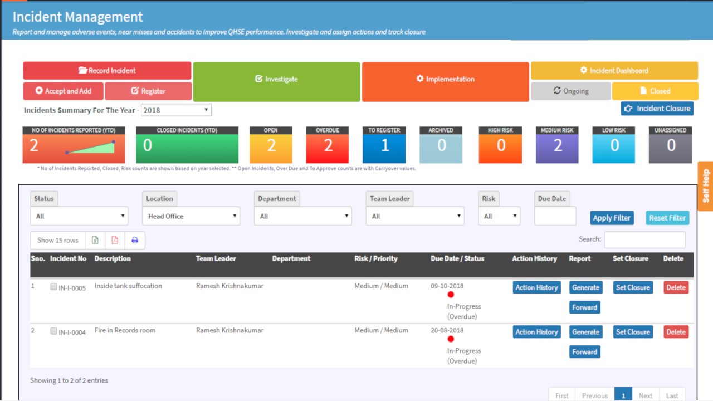This screenshot has width=713, height=401.
Task: Open the Risk filter dropdown
Action: (x=499, y=216)
